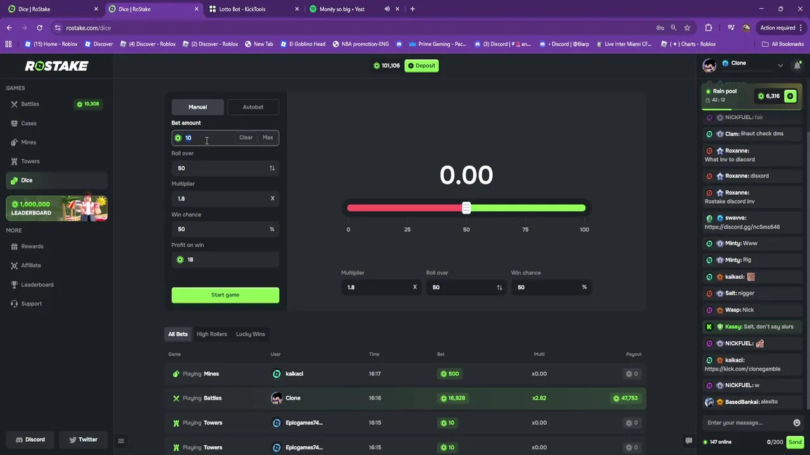Show All Bets tab
Screen dimensions: 810x455
coord(178,334)
